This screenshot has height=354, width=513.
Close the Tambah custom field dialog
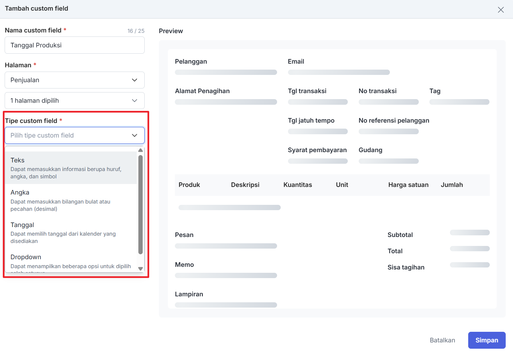coord(501,10)
